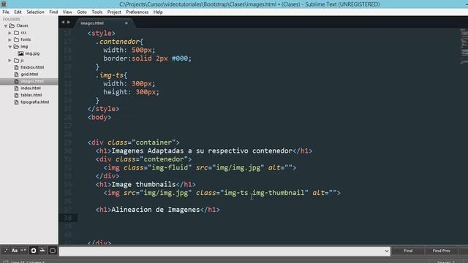The image size is (468, 263).
Task: Open the Preferences menu
Action: pyautogui.click(x=137, y=12)
